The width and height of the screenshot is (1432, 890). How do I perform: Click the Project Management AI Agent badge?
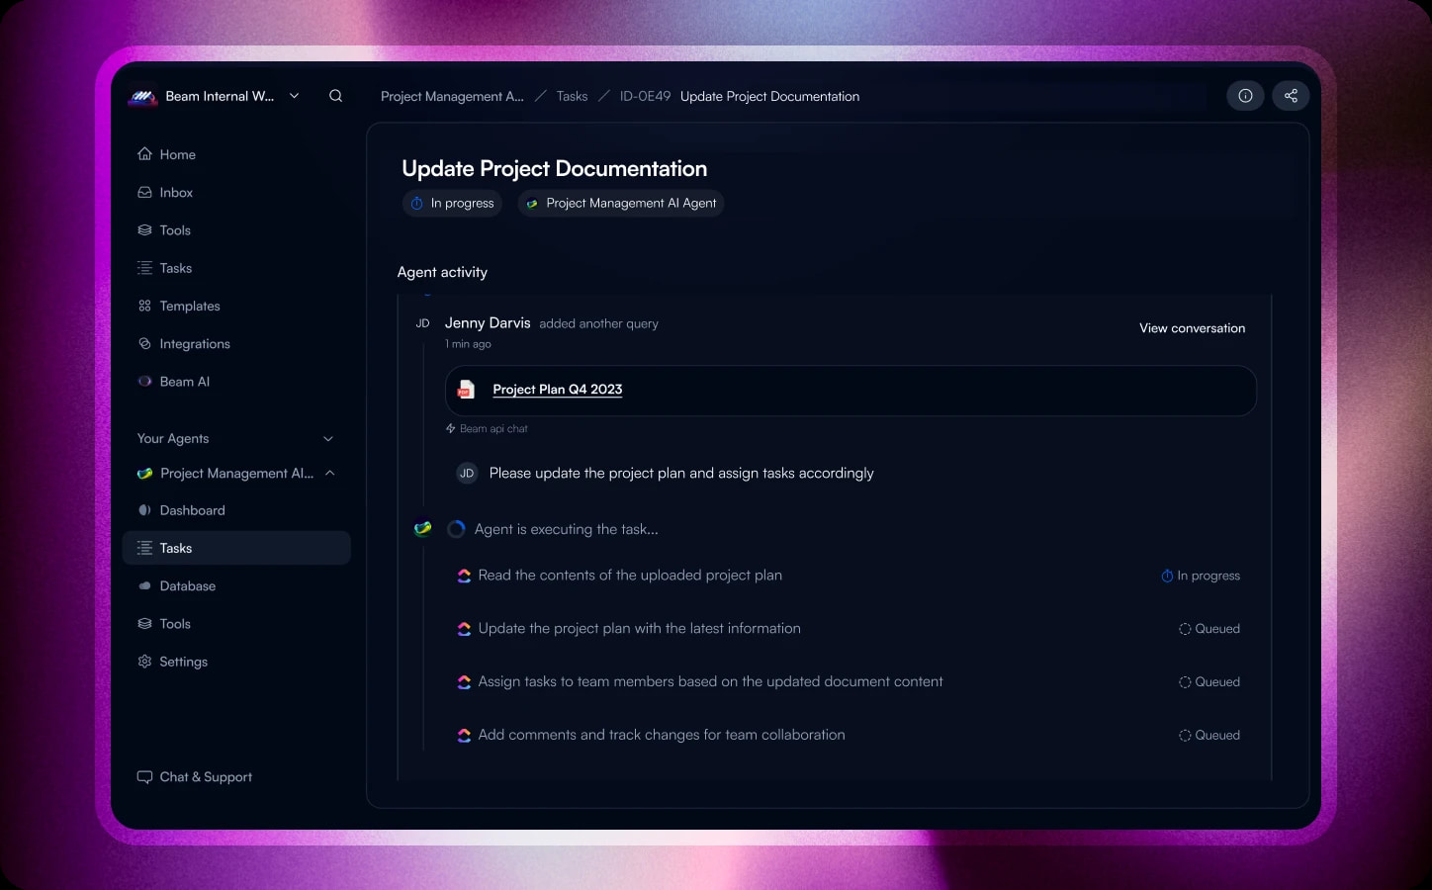[620, 203]
